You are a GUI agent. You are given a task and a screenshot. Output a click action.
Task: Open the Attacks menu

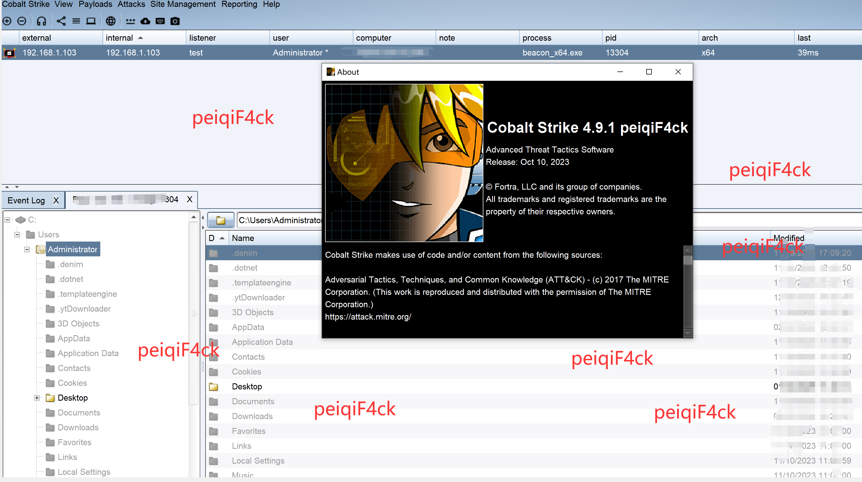(x=131, y=4)
